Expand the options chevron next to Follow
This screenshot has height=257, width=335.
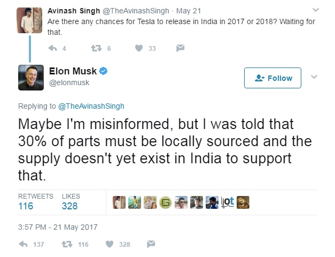click(x=314, y=77)
